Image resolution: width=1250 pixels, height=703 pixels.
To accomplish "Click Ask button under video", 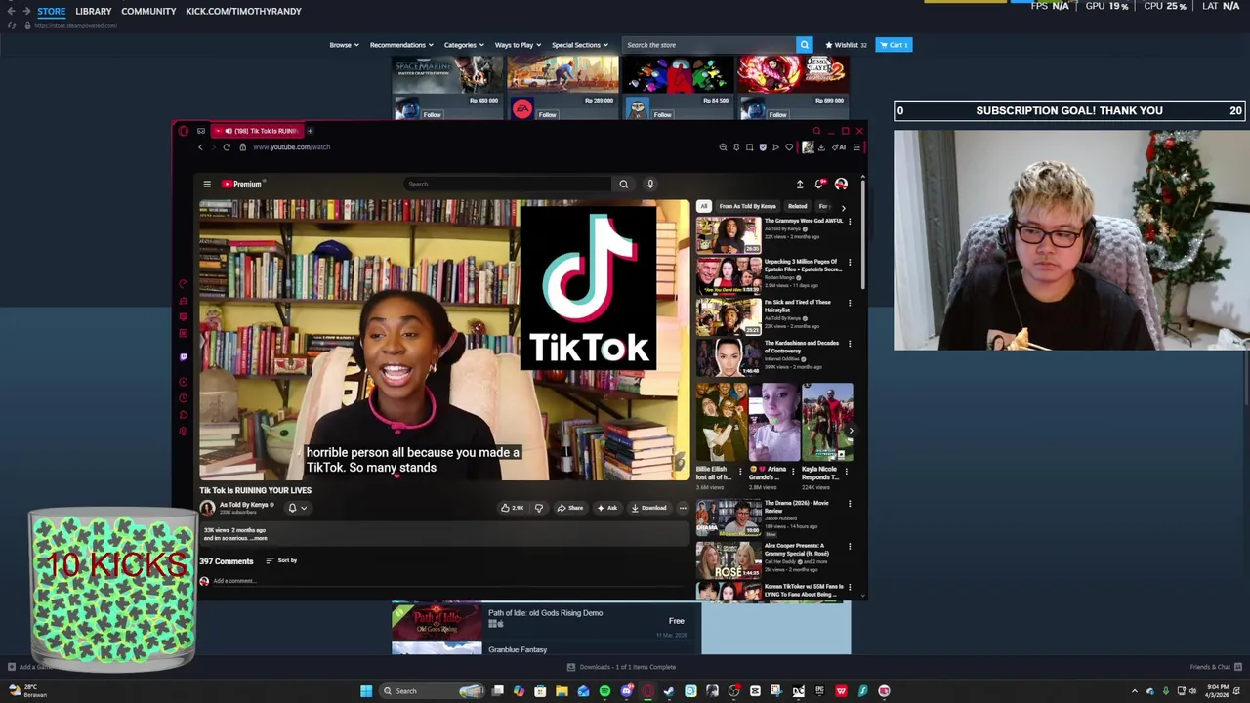I will coord(606,508).
